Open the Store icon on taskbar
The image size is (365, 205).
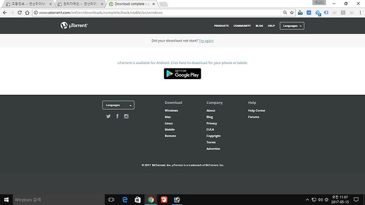tap(137, 199)
